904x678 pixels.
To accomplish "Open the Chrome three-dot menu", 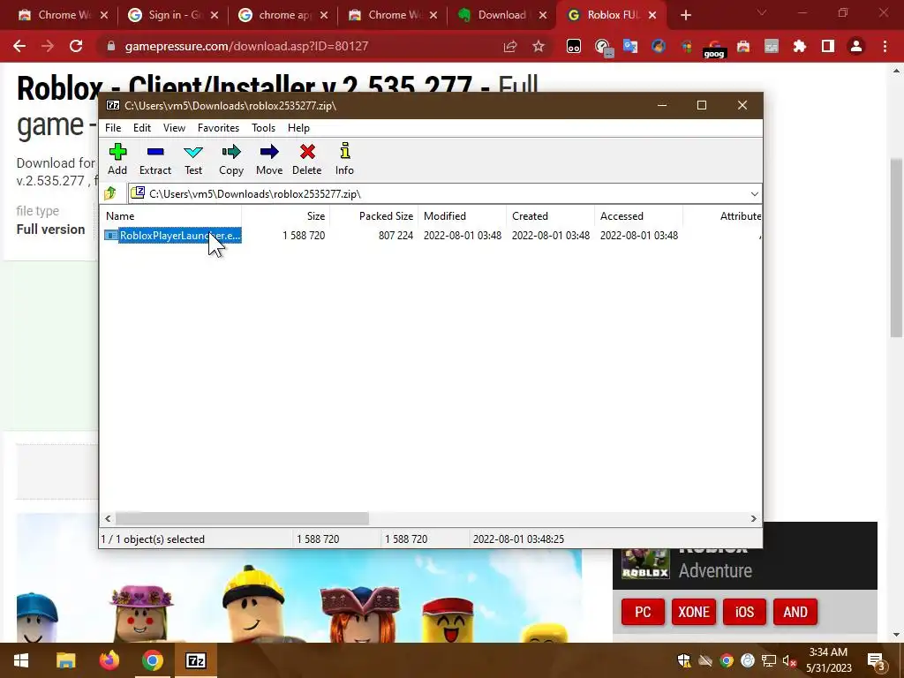I will click(885, 46).
